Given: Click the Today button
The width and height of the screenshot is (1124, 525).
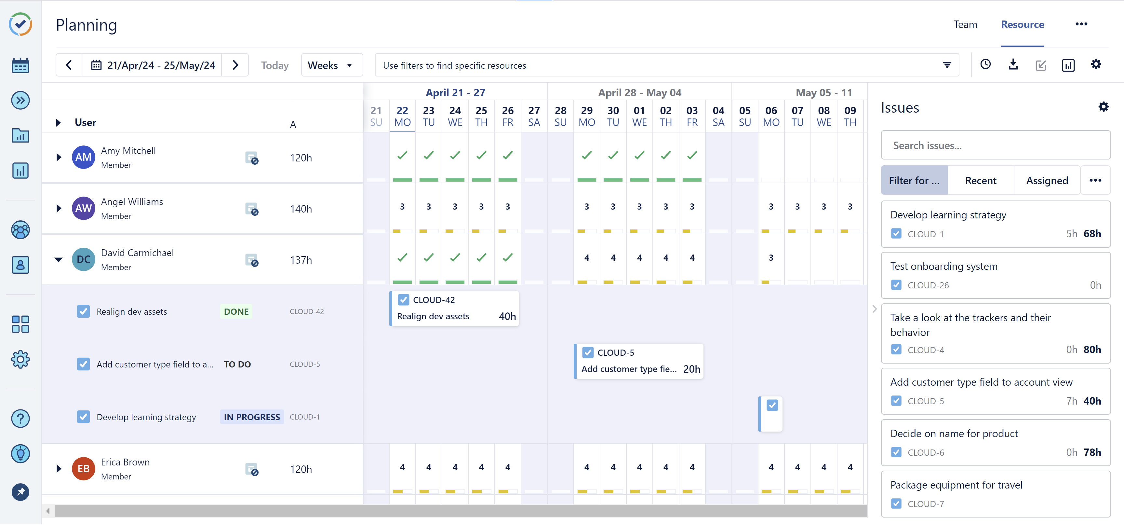Looking at the screenshot, I should 275,65.
